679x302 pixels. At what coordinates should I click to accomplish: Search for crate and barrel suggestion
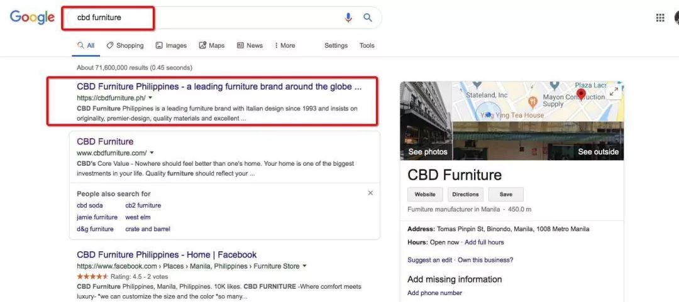tap(148, 229)
